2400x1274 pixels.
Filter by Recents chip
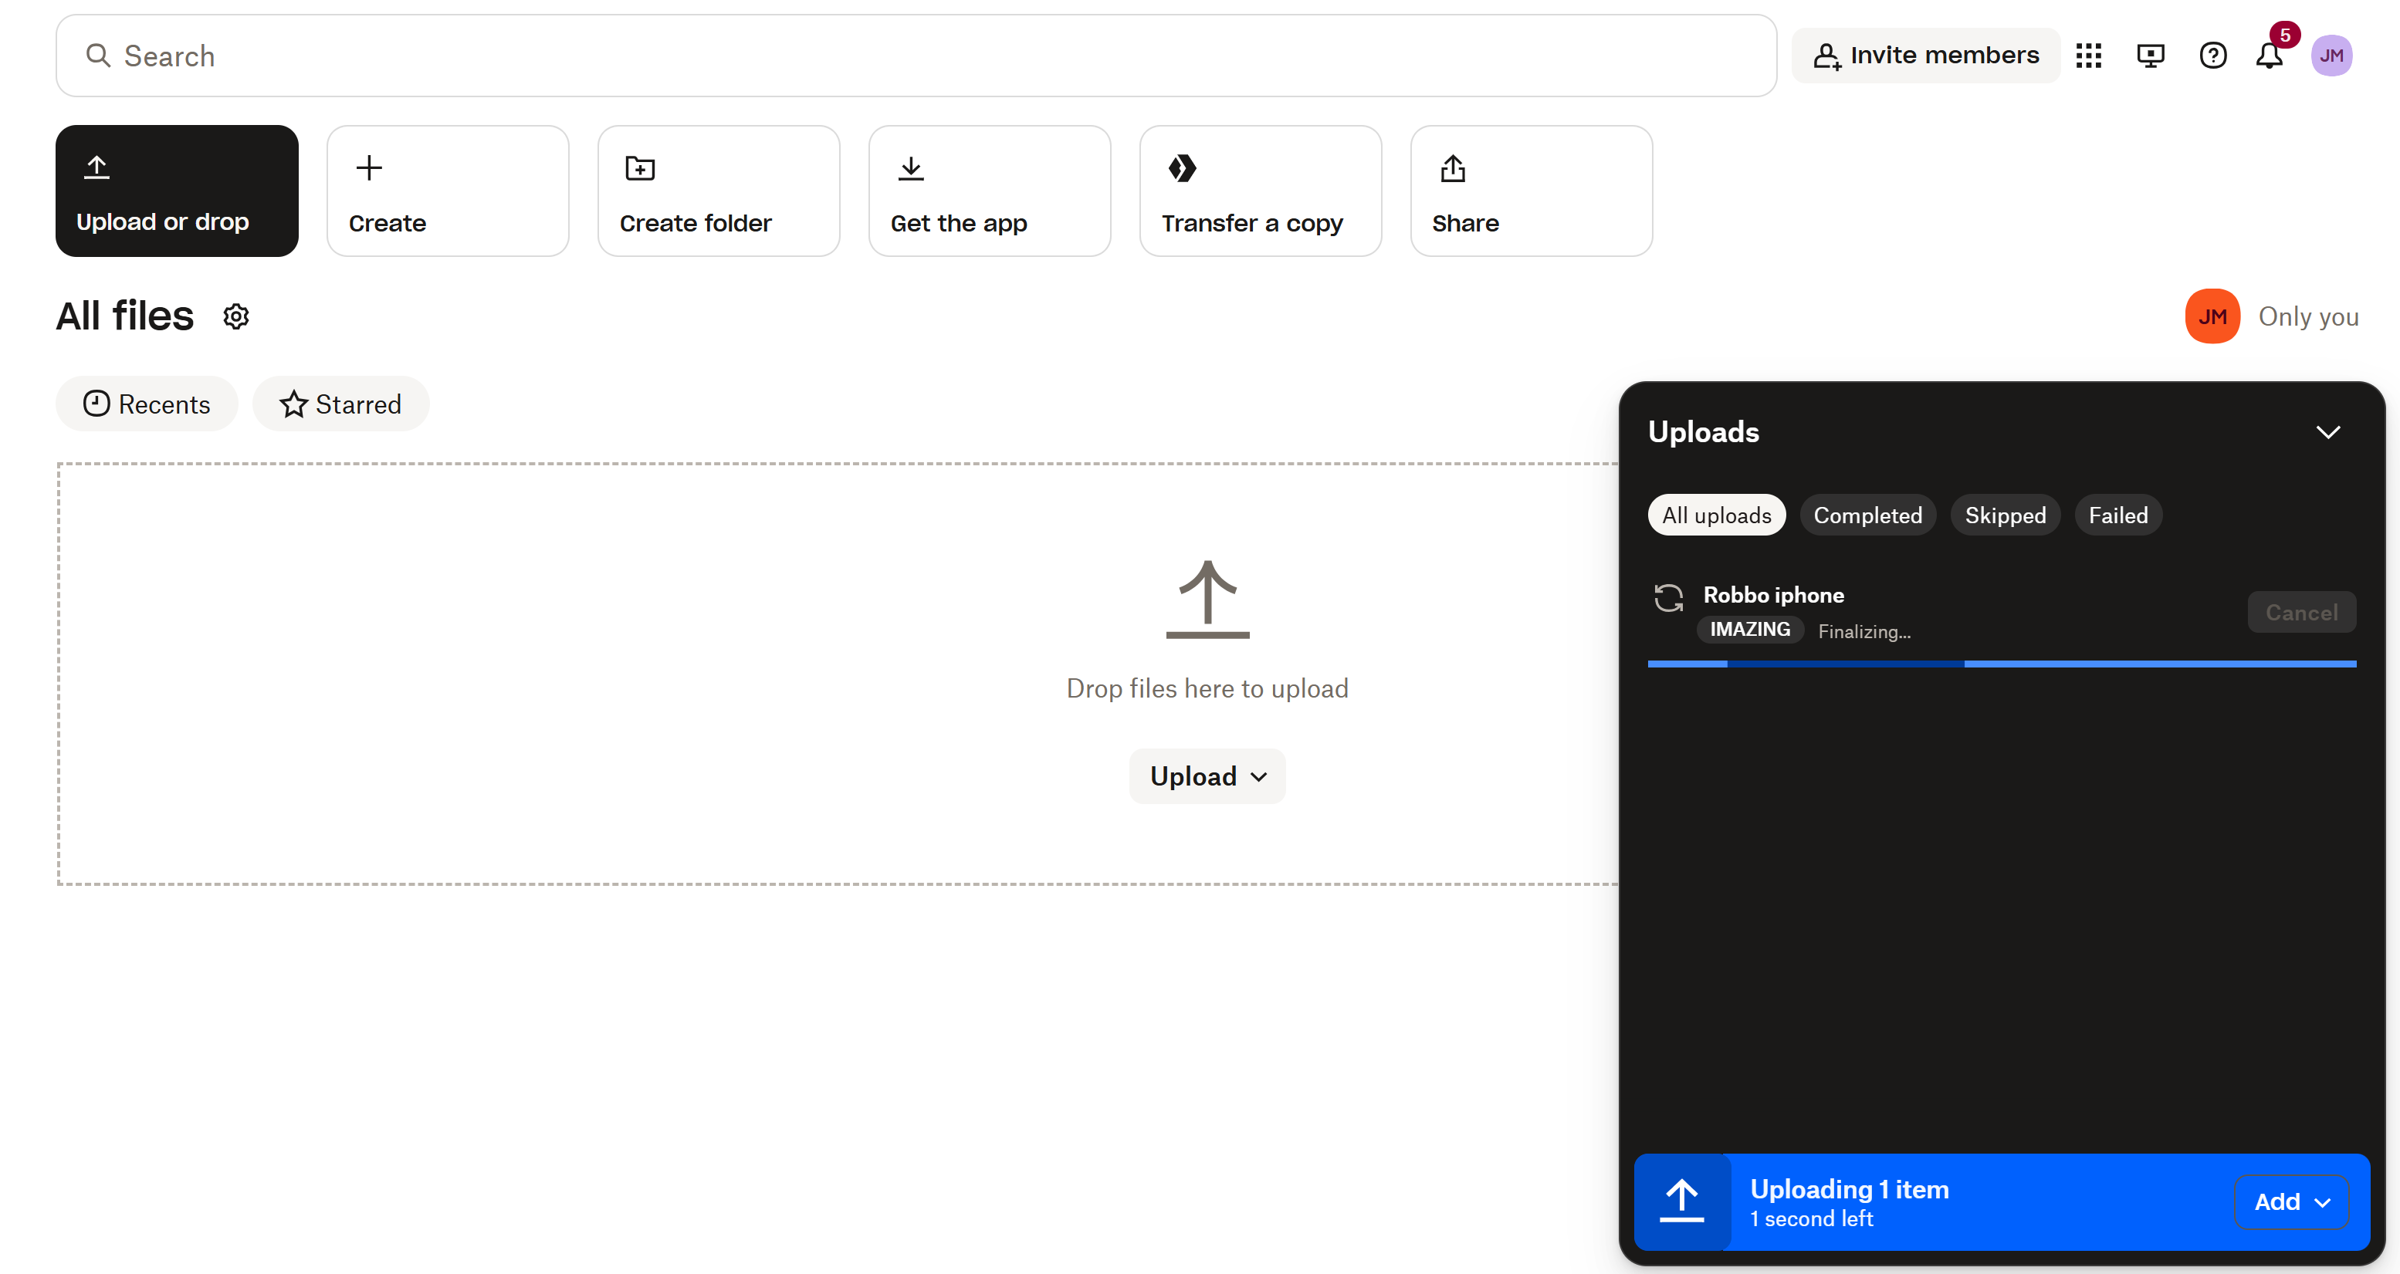pos(147,404)
